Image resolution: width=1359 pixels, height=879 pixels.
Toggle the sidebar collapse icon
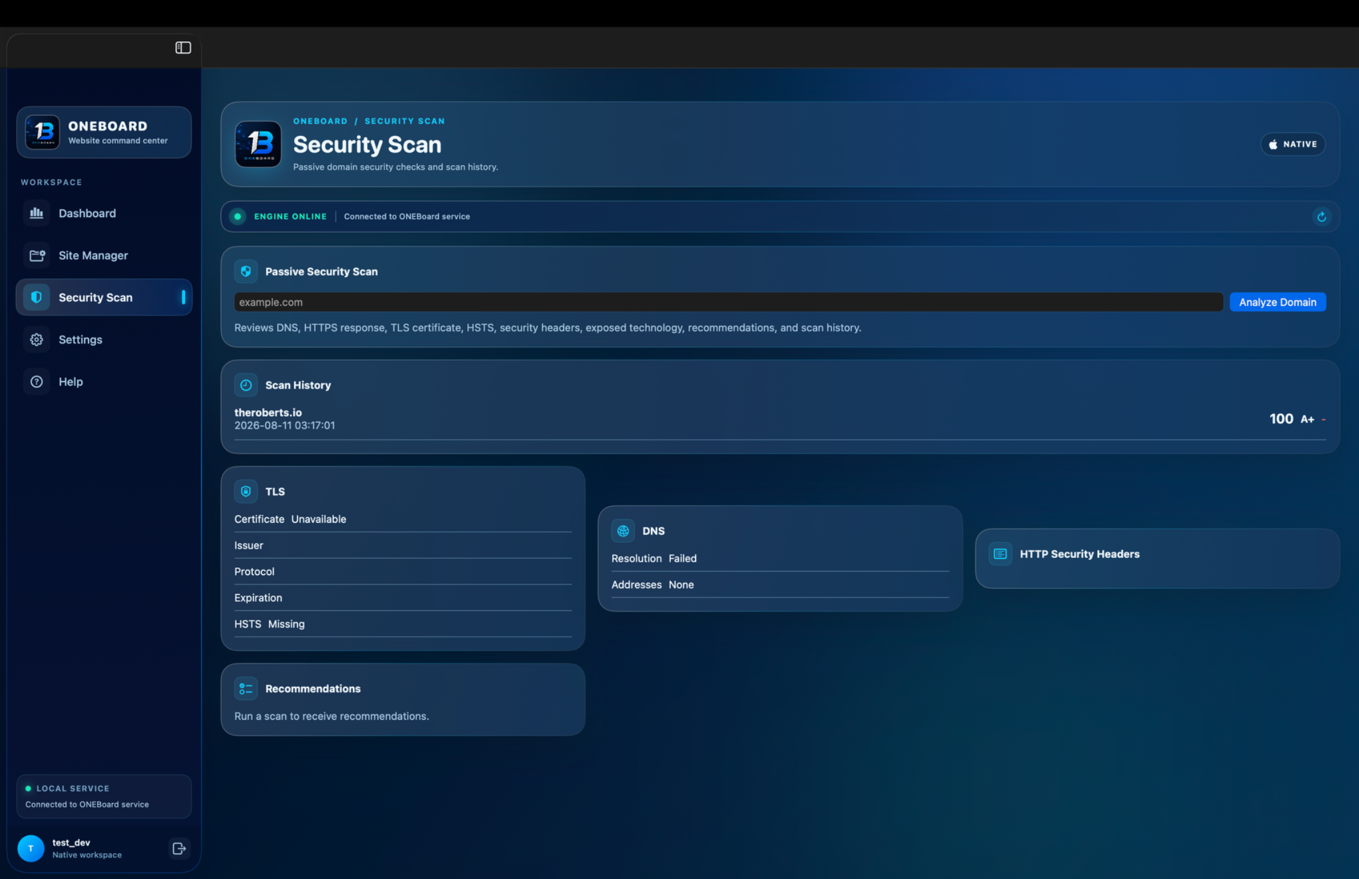click(x=183, y=48)
